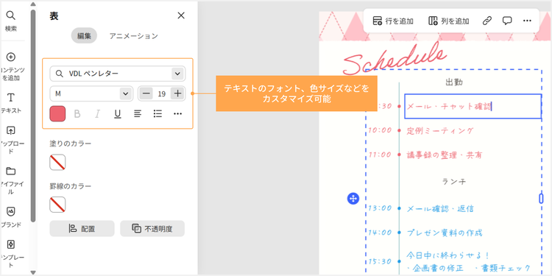Viewport: 552px width, 276px height.
Task: Click the link icon in top toolbar
Action: 487,21
